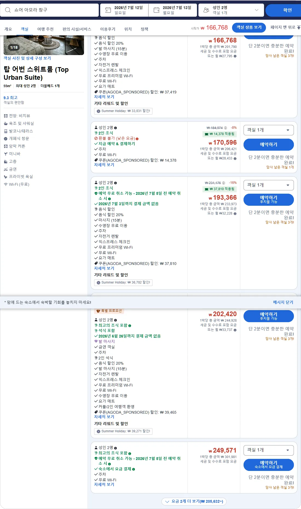The height and width of the screenshot is (509, 301).
Task: Open the 객실 1개 dropdown for the ₩193,366 offer
Action: coord(269,185)
